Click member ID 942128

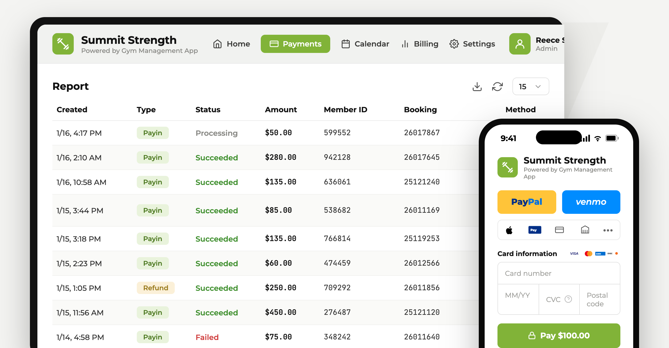(337, 157)
